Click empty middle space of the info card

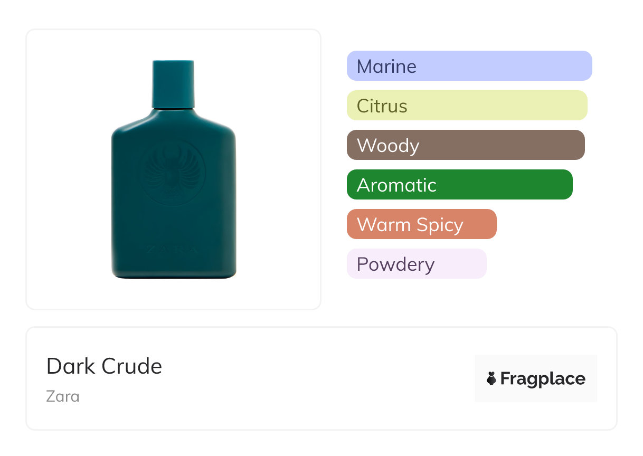click(x=317, y=378)
